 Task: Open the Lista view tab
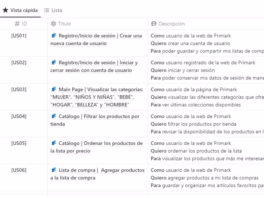(x=53, y=11)
